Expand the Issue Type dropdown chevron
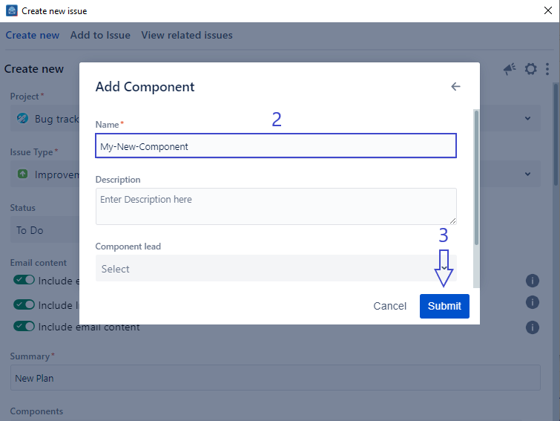Viewport: 560px width, 421px height. [x=527, y=174]
